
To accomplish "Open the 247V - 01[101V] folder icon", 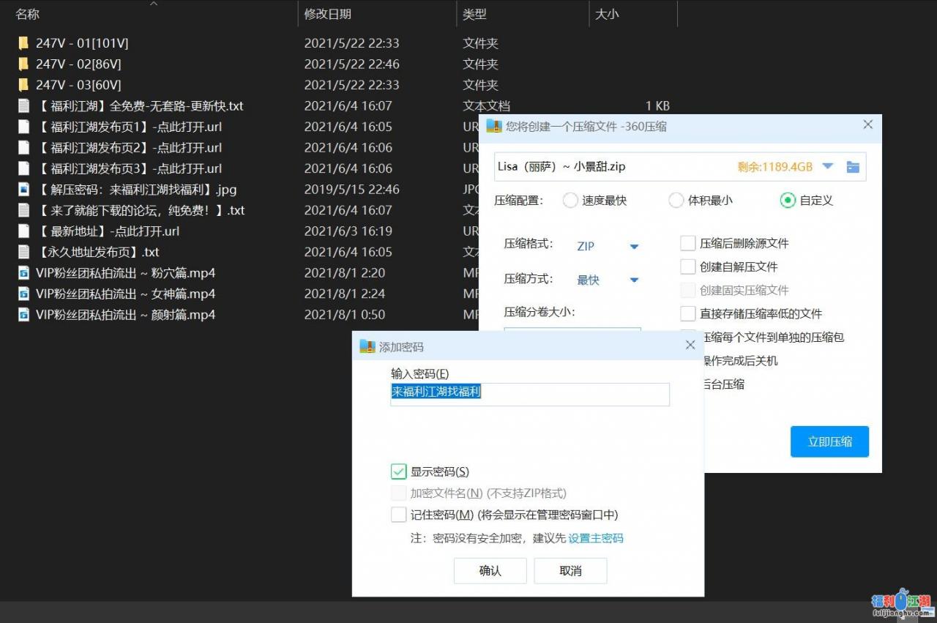I will click(24, 43).
